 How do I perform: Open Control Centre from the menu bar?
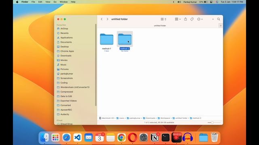pos(211,2)
